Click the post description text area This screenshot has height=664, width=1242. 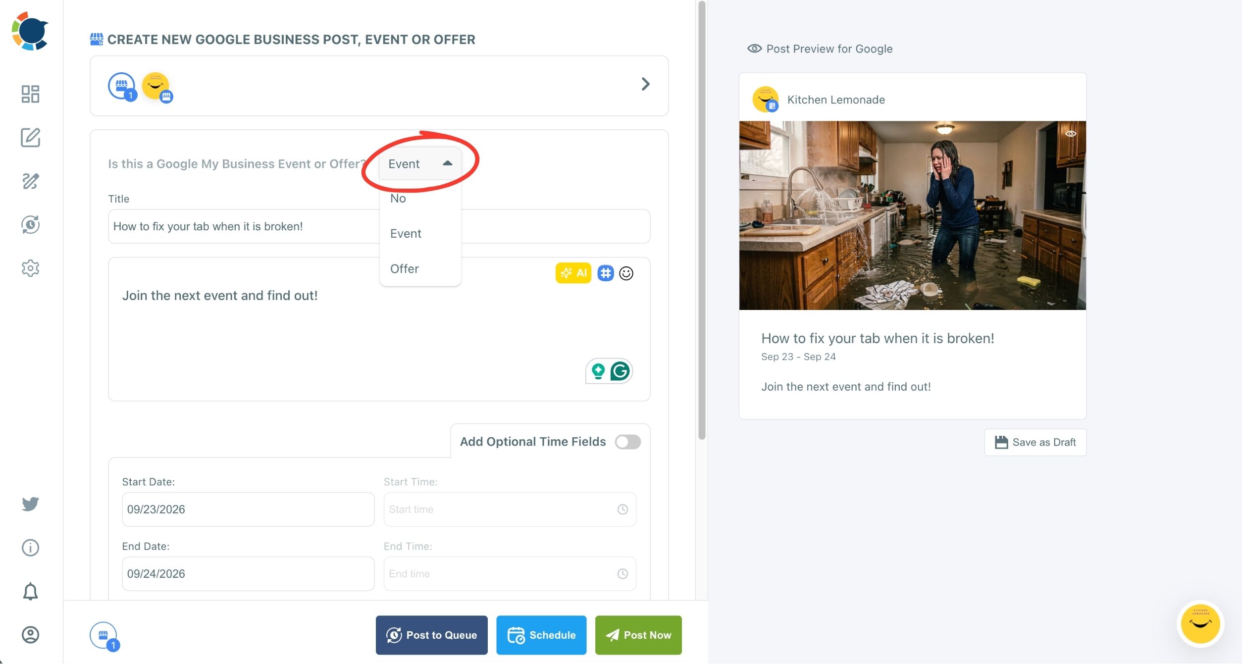coord(379,329)
